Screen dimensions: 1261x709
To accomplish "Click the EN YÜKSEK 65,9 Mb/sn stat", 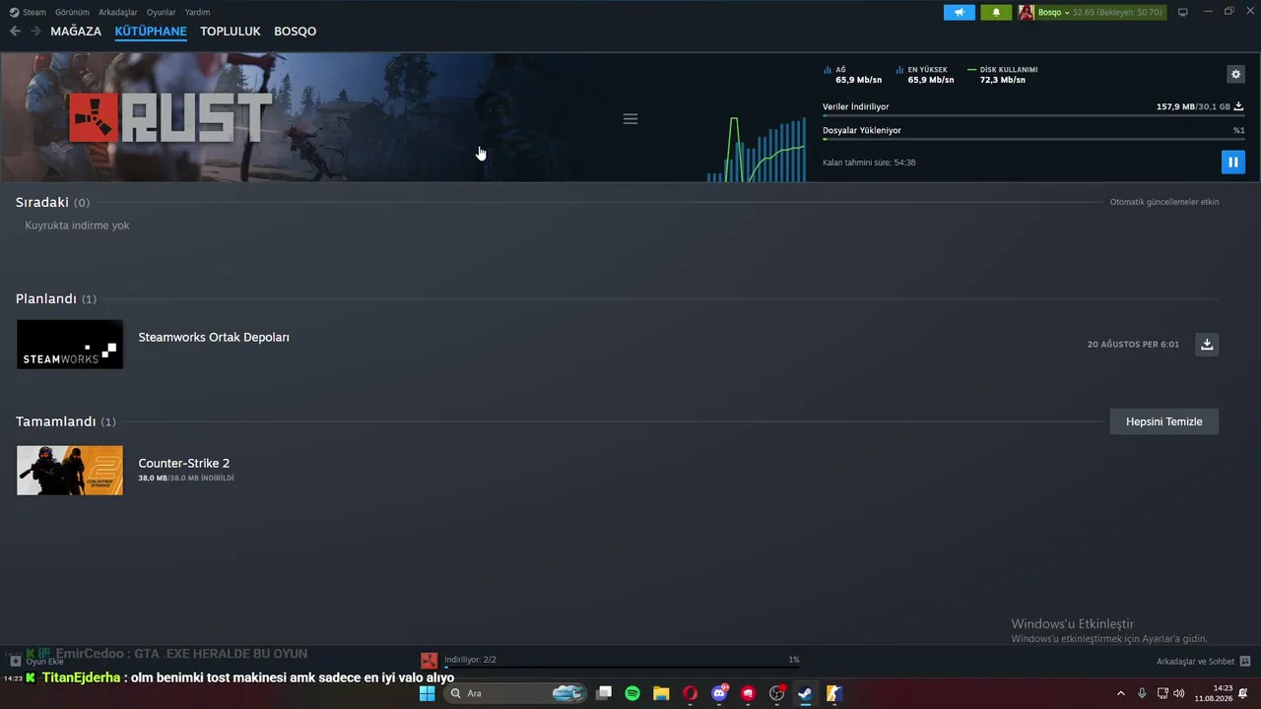I will pyautogui.click(x=925, y=75).
